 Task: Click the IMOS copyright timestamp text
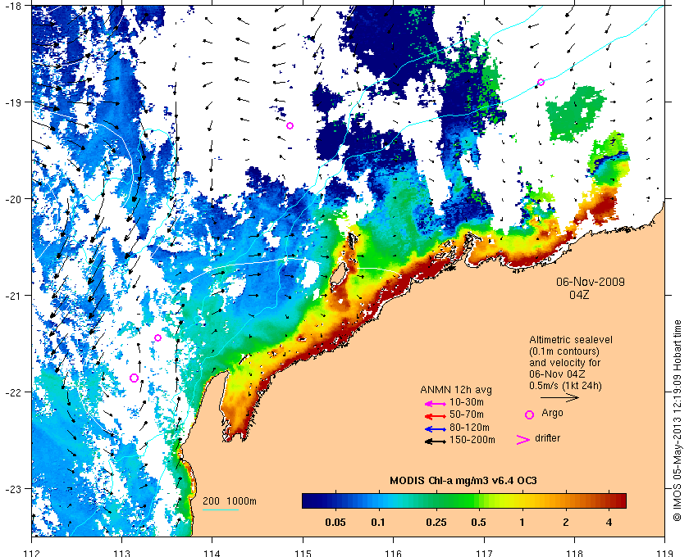point(678,420)
